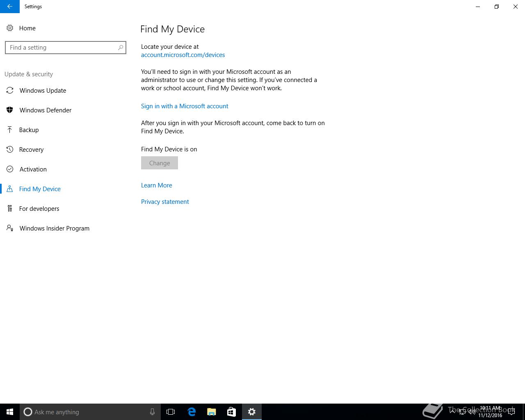Click the Cortana microphone icon
525x420 pixels.
[x=152, y=412]
